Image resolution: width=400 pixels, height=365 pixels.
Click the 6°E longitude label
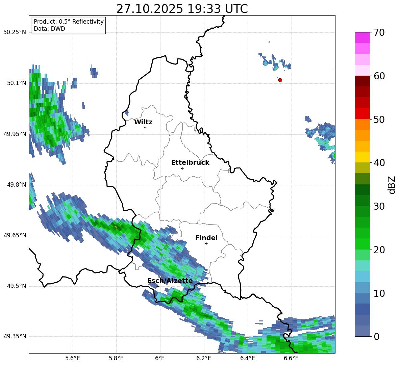click(160, 358)
